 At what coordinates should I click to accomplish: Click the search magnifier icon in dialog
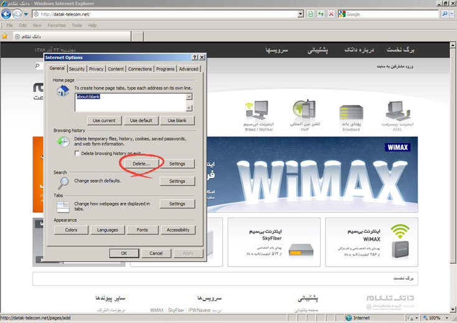[x=63, y=183]
